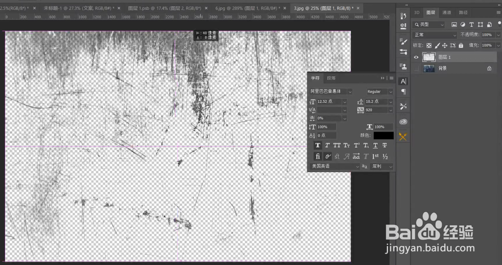Open the kerning dropdown arrow
The image size is (502, 265).
pos(345,110)
